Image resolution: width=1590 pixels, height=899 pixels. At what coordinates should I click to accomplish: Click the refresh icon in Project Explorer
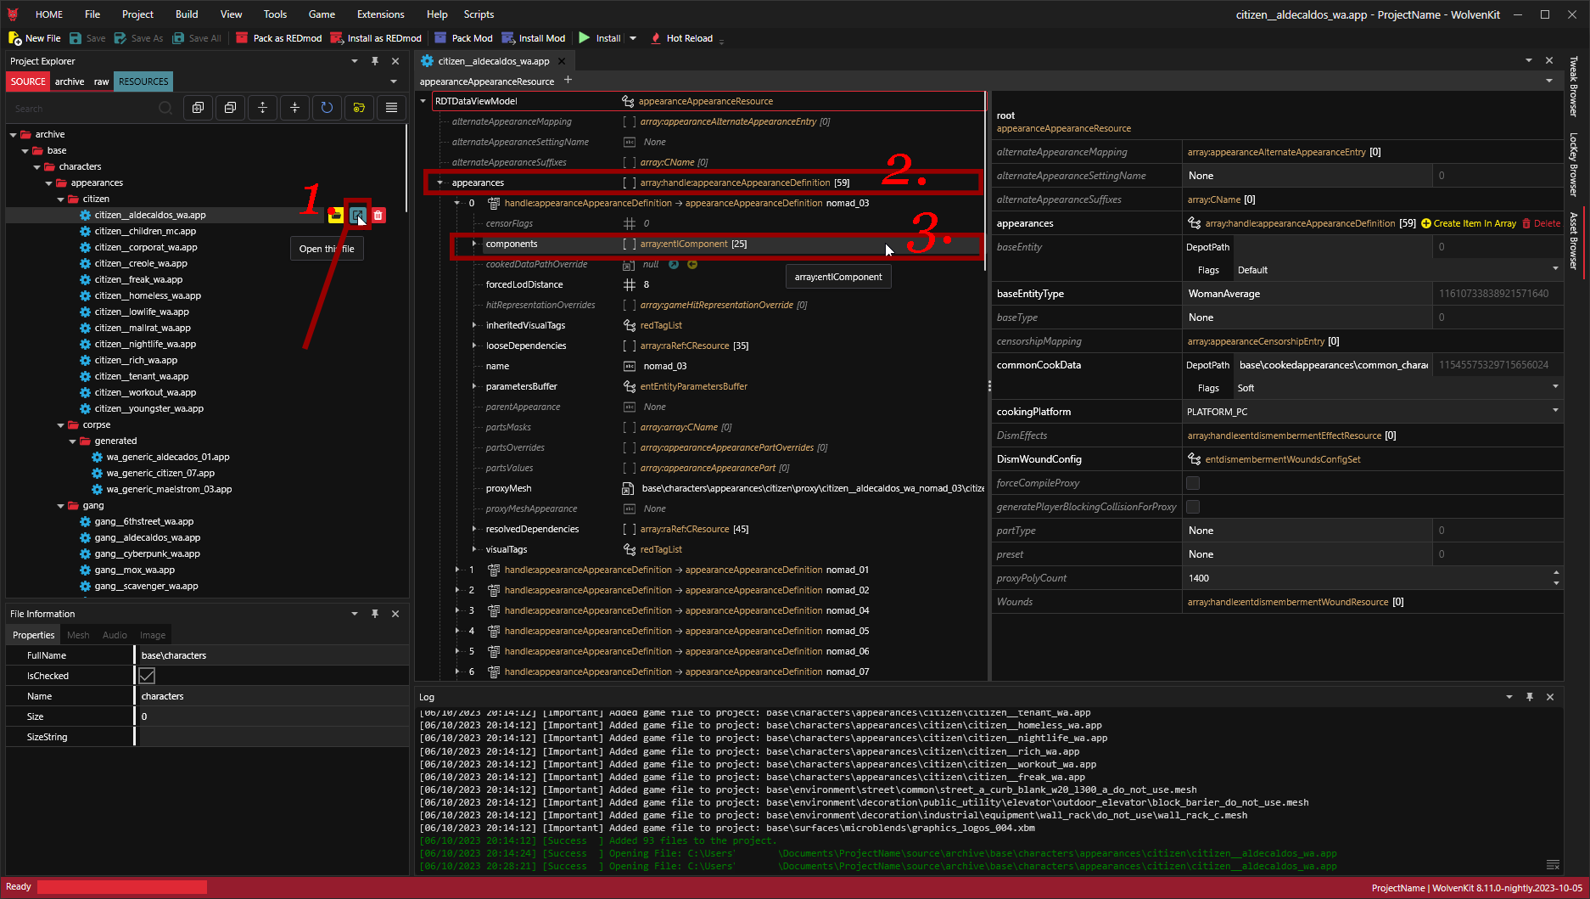[327, 108]
